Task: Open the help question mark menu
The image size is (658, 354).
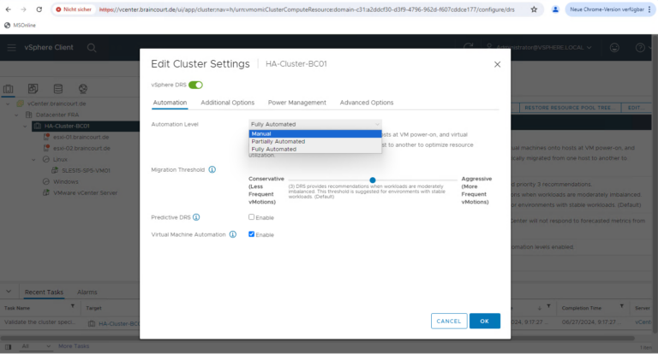Action: pos(642,47)
